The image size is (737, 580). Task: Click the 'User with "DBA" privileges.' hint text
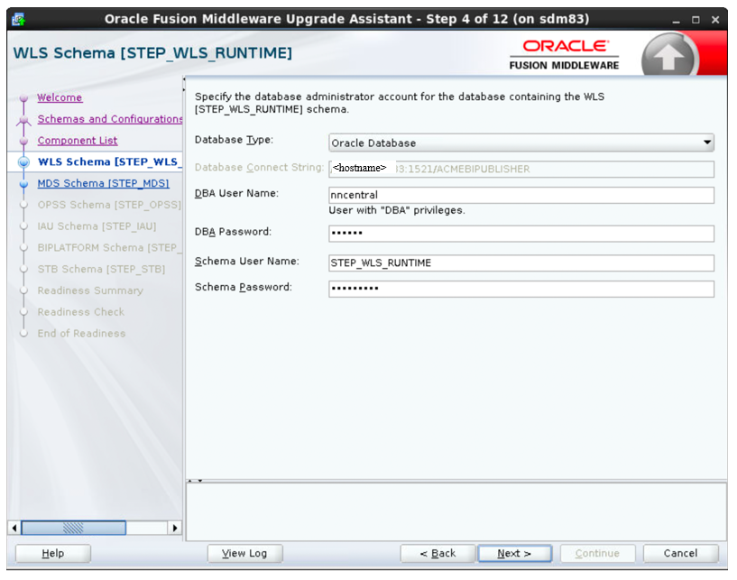click(x=397, y=210)
